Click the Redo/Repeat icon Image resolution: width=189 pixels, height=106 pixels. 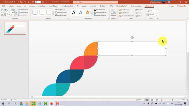tap(29, 2)
